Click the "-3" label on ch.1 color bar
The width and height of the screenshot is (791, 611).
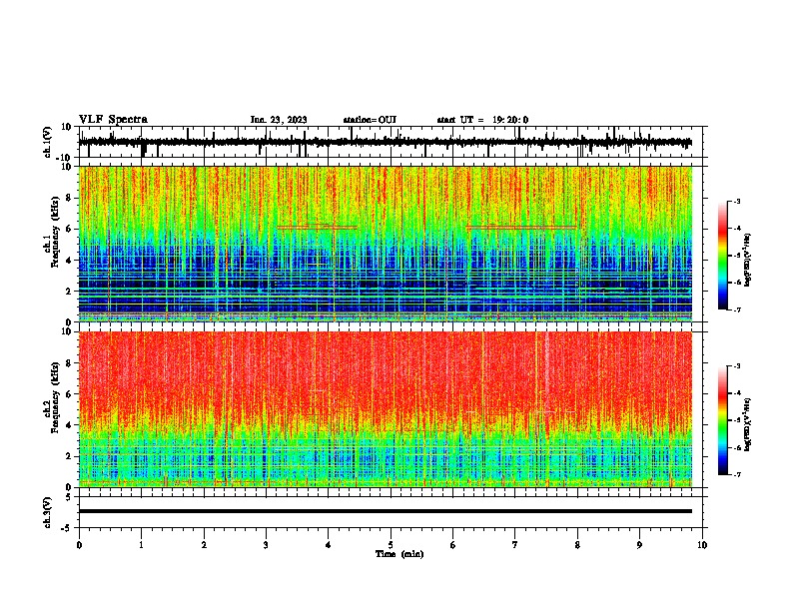tap(737, 201)
